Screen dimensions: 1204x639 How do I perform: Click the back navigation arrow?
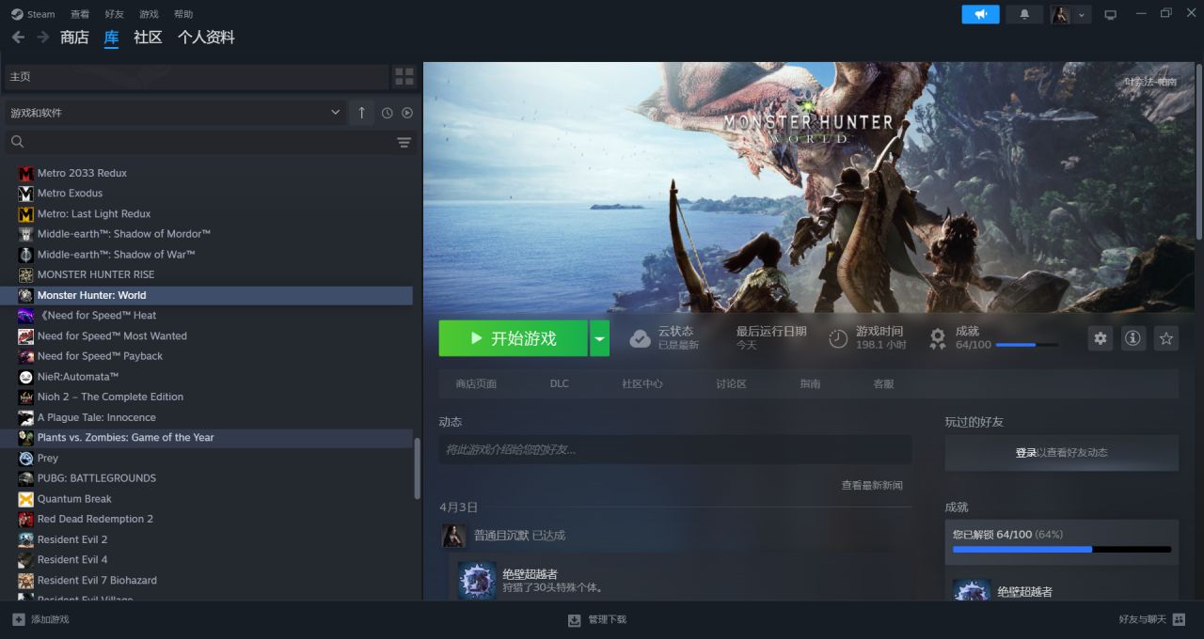pos(18,38)
